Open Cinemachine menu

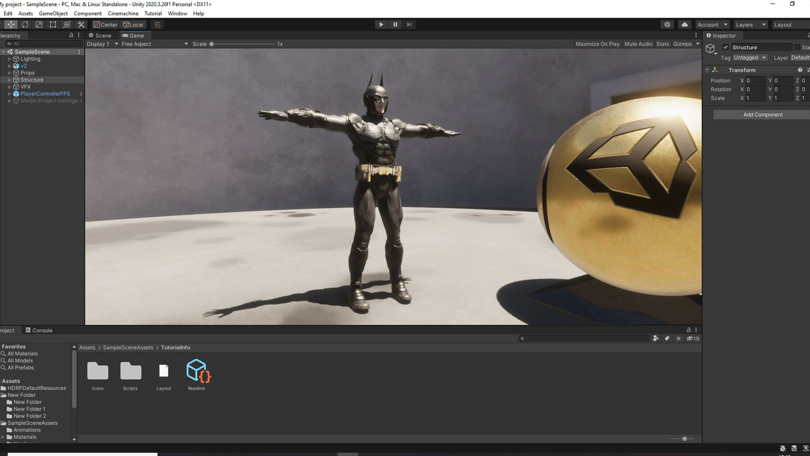[x=123, y=14]
